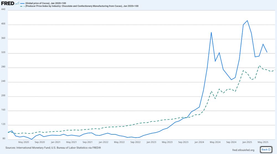Click the Sep 2022 axis label
Viewport: 277px width, 154px height.
(135, 142)
